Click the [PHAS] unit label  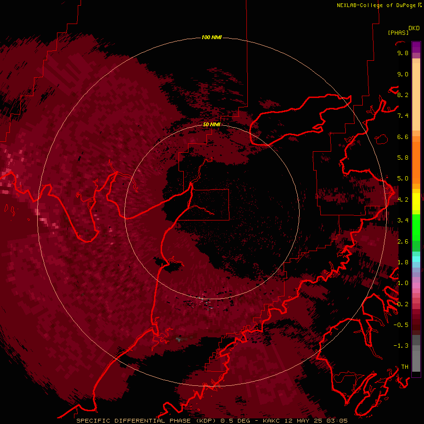[x=398, y=33]
